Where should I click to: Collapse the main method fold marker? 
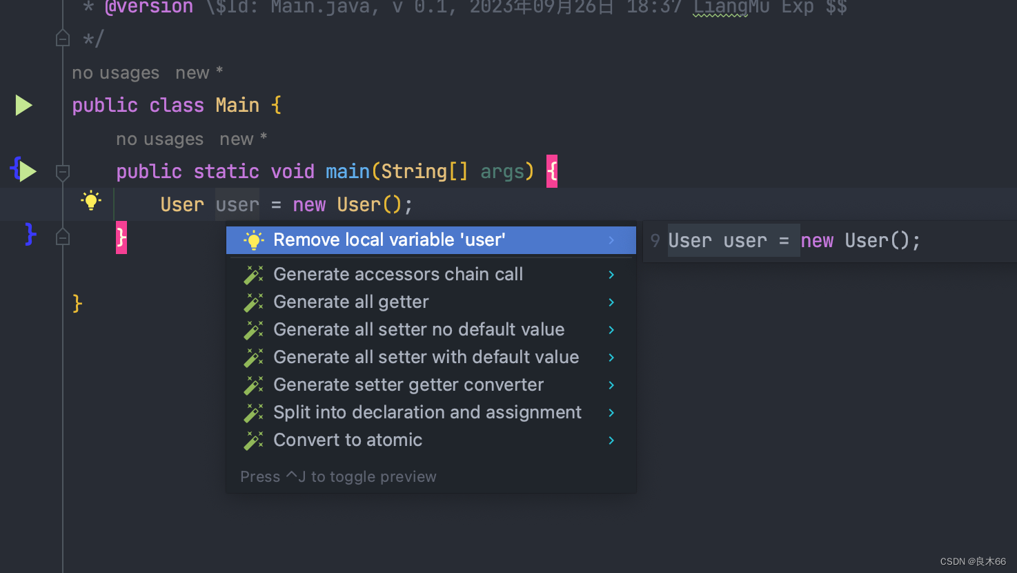[x=63, y=172]
